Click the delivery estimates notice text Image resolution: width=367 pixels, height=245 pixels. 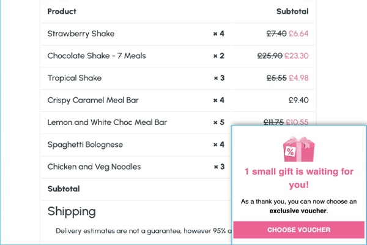coord(143,231)
